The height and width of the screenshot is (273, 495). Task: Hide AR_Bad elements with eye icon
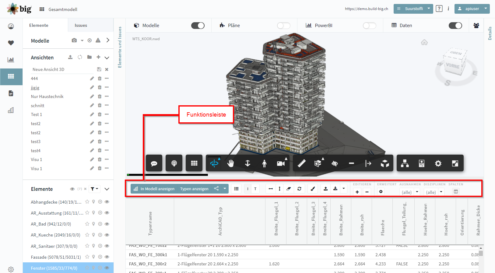tap(107, 224)
